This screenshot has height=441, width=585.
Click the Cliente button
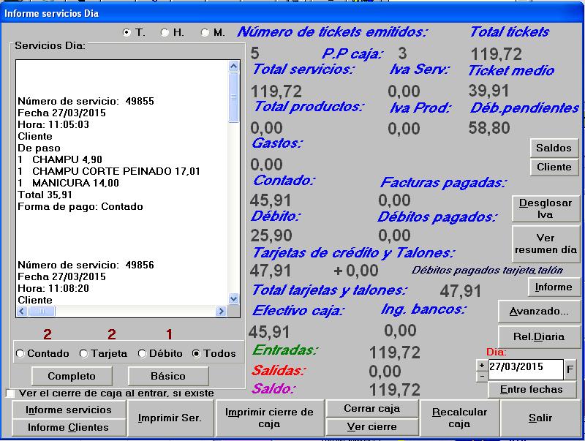(554, 167)
